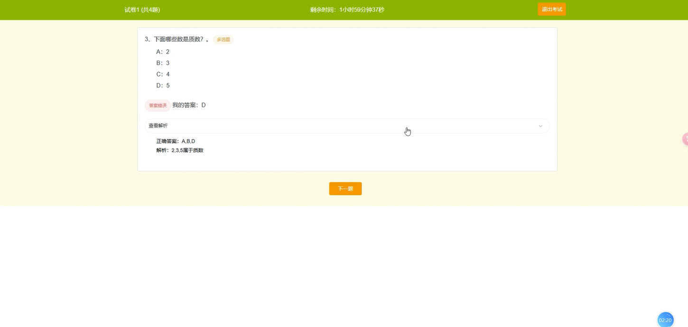Viewport: 688px width, 327px height.
Task: Go to next question with 下一题
Action: coord(345,188)
